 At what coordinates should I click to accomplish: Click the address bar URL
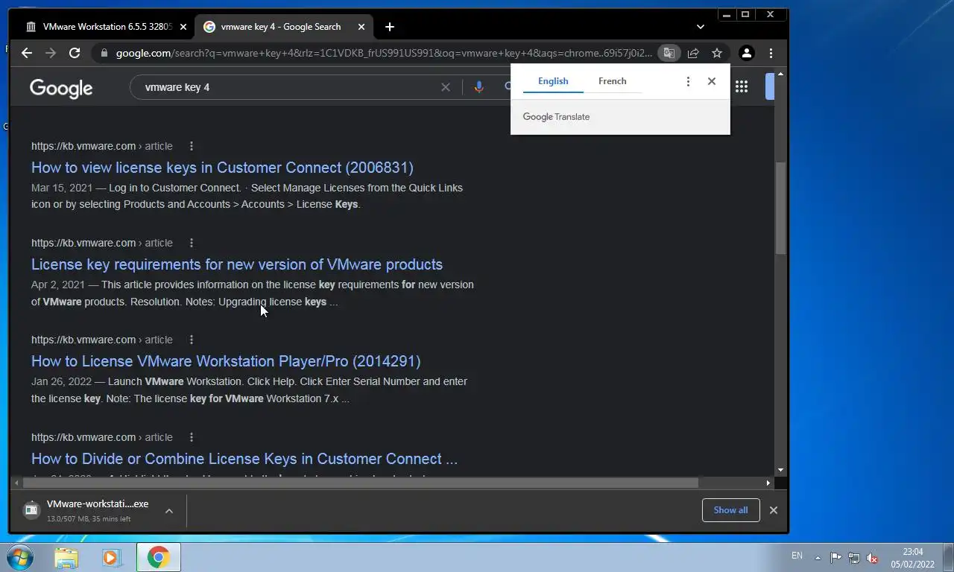(384, 53)
